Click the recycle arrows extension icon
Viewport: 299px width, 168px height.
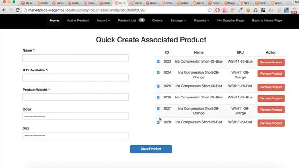point(256,10)
